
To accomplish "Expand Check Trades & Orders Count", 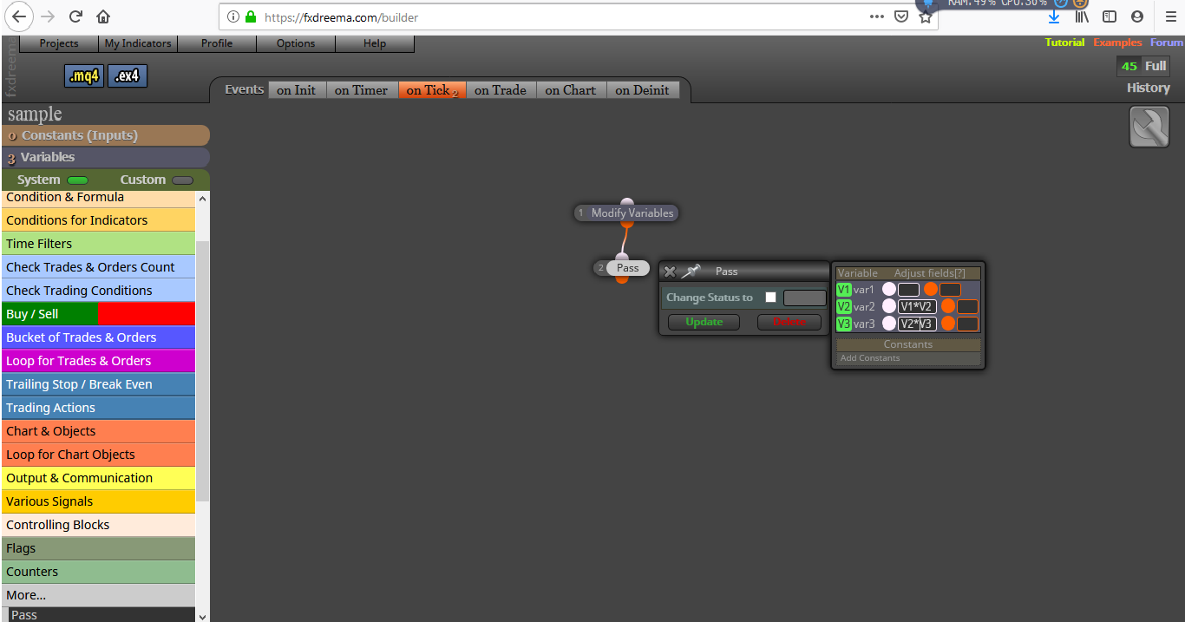I will coord(98,267).
